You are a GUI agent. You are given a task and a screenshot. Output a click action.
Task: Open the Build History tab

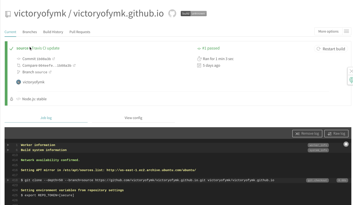pyautogui.click(x=53, y=32)
